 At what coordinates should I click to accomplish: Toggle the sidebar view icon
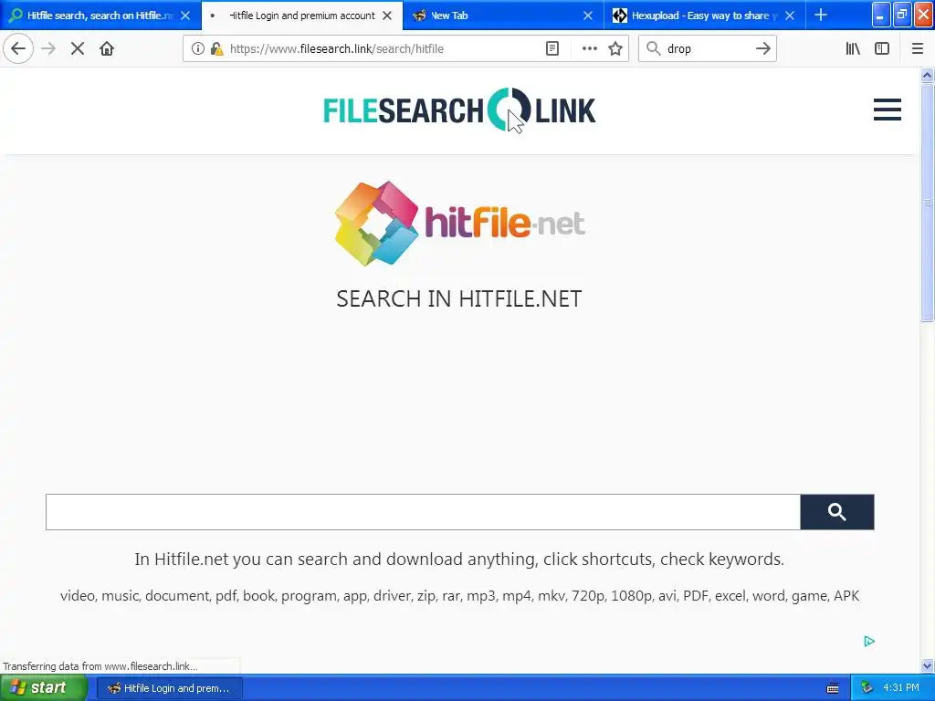[882, 49]
